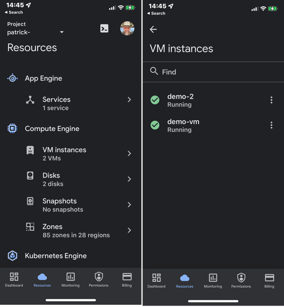Screen dimensions: 284x307
Task: Open VM instances row chevron
Action: coord(129,153)
